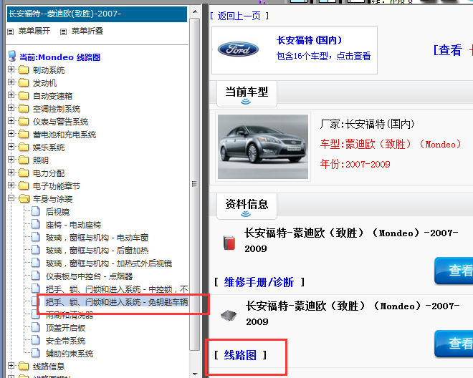Image resolution: width=473 pixels, height=378 pixels.
Task: Click the gray device icon beside 线路图 entry
Action: pyautogui.click(x=229, y=316)
